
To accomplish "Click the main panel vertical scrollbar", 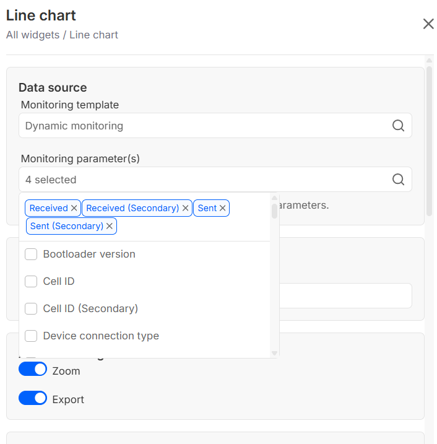I will [429, 142].
